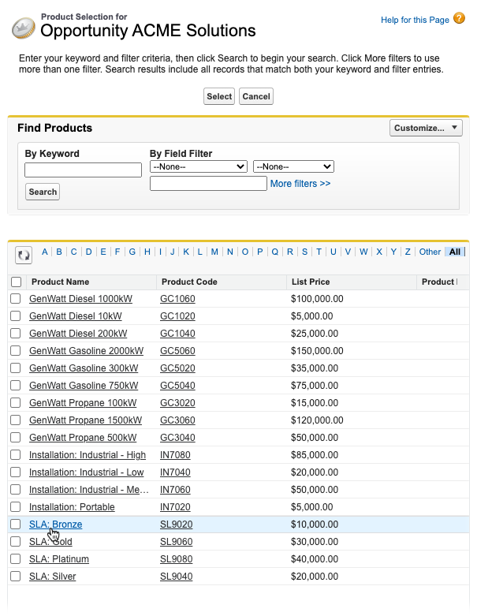Screen dimensions: 477x616
Task: Sort by List Price column header
Action: click(311, 282)
